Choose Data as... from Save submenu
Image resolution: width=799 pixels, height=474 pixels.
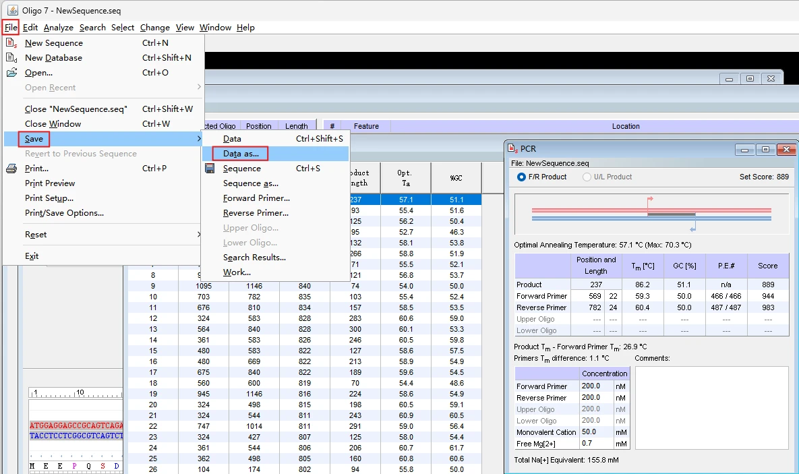241,154
